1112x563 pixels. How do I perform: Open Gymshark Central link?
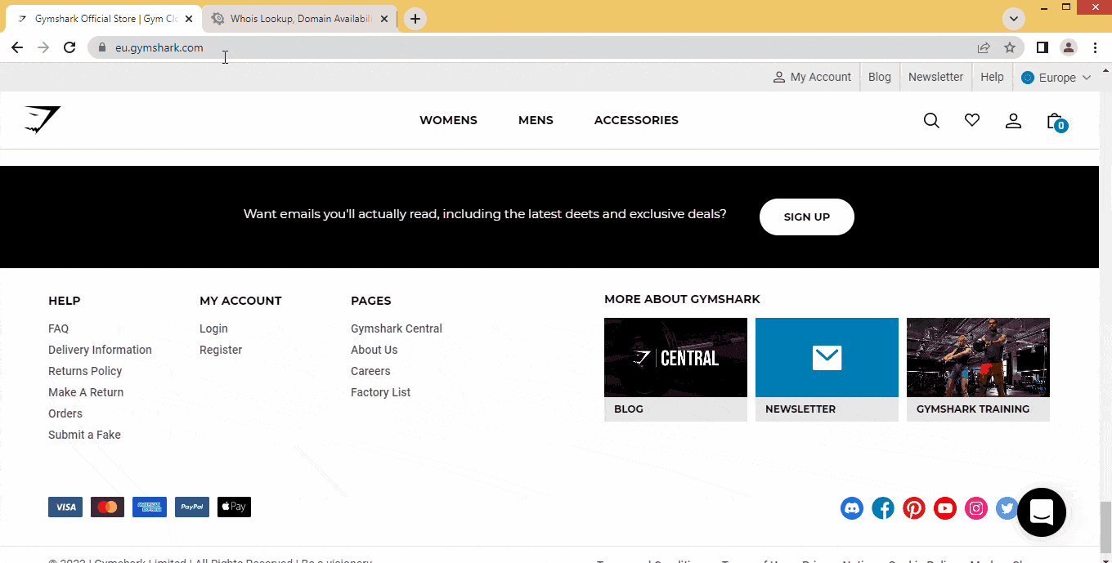click(397, 328)
